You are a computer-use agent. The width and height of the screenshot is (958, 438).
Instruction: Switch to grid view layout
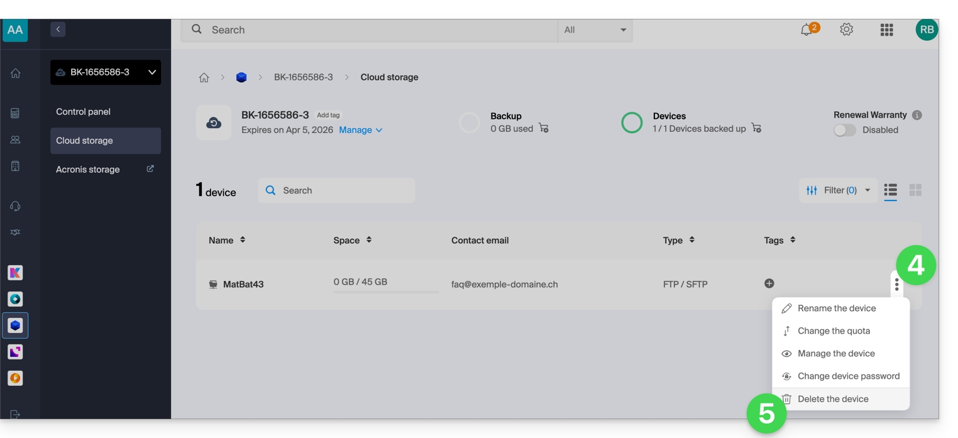[915, 190]
